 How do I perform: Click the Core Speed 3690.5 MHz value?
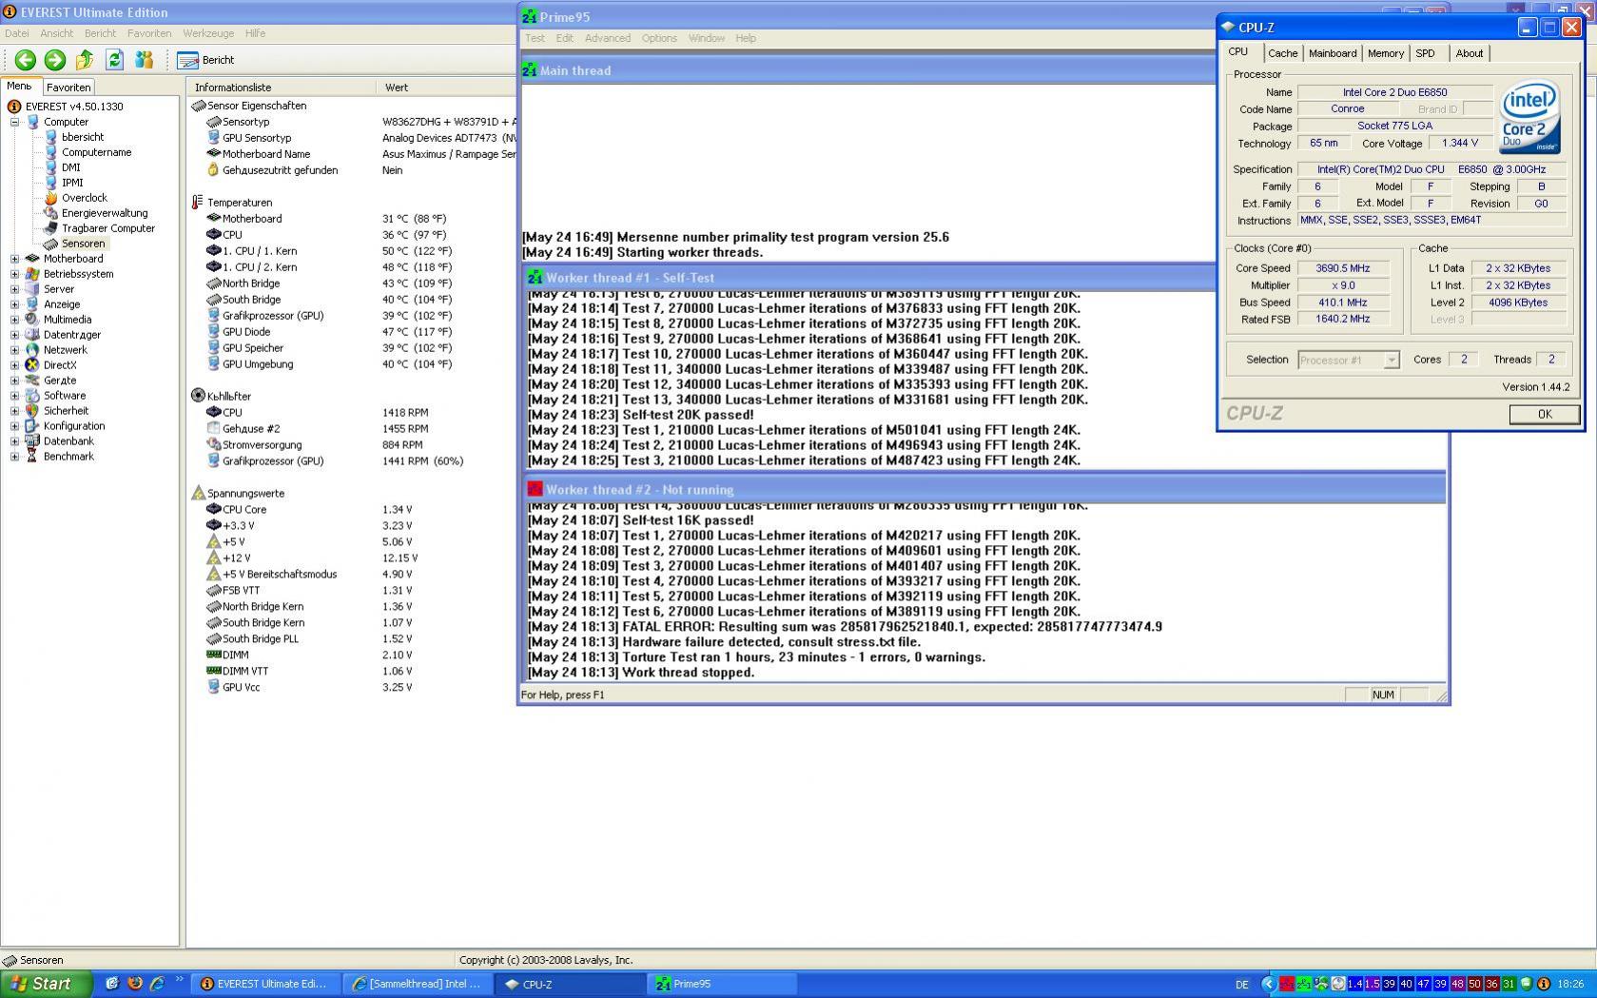click(x=1342, y=268)
